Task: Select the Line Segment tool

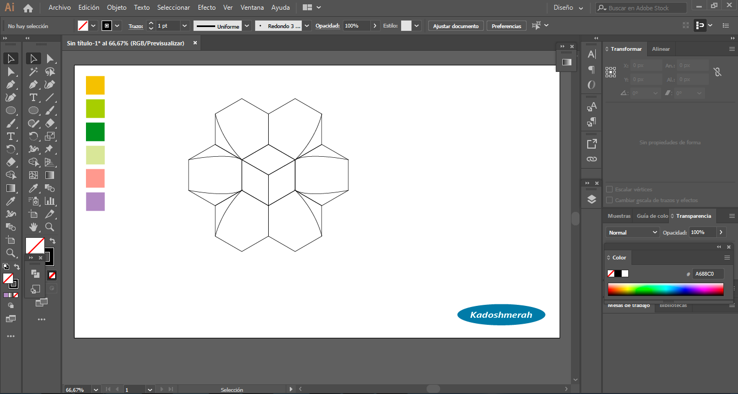Action: [x=50, y=97]
